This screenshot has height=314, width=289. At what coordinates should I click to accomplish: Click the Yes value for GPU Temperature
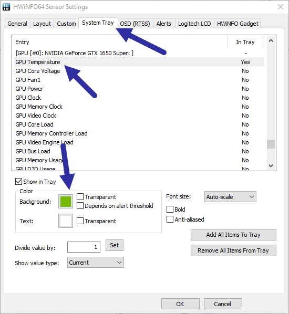point(245,62)
